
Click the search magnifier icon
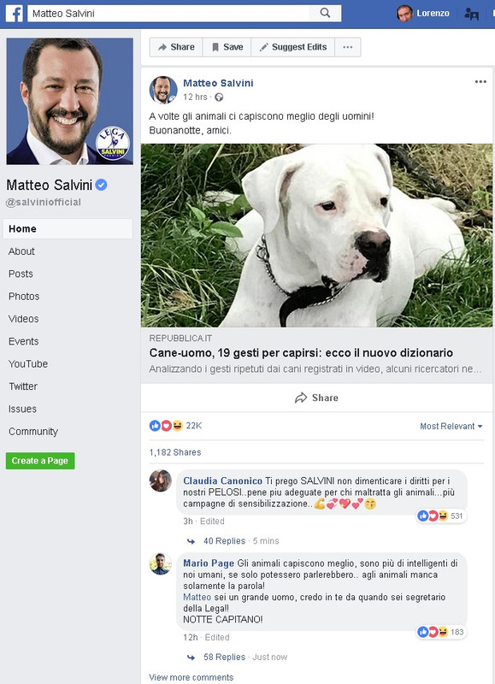pos(325,13)
